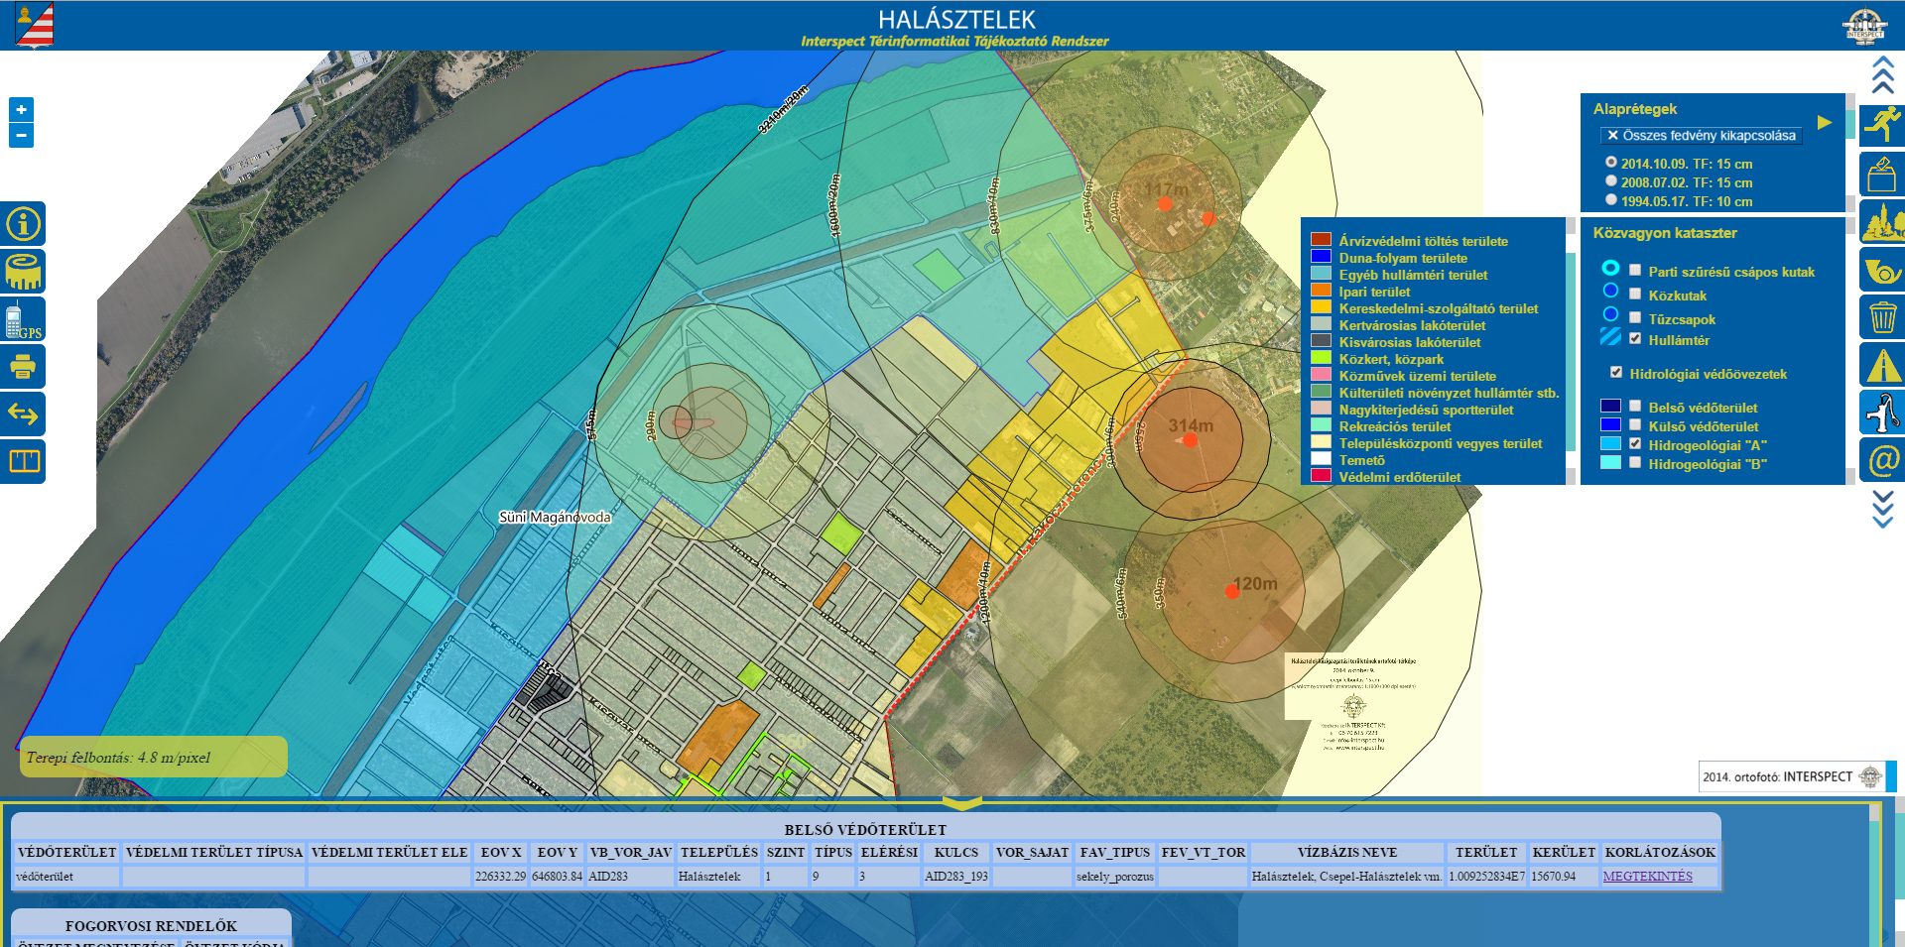Viewport: 1905px width, 947px height.
Task: Click the Interspect logo in header
Action: (1864, 26)
